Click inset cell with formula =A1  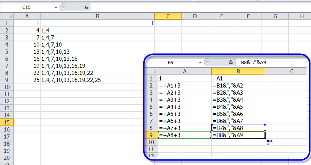(x=238, y=79)
